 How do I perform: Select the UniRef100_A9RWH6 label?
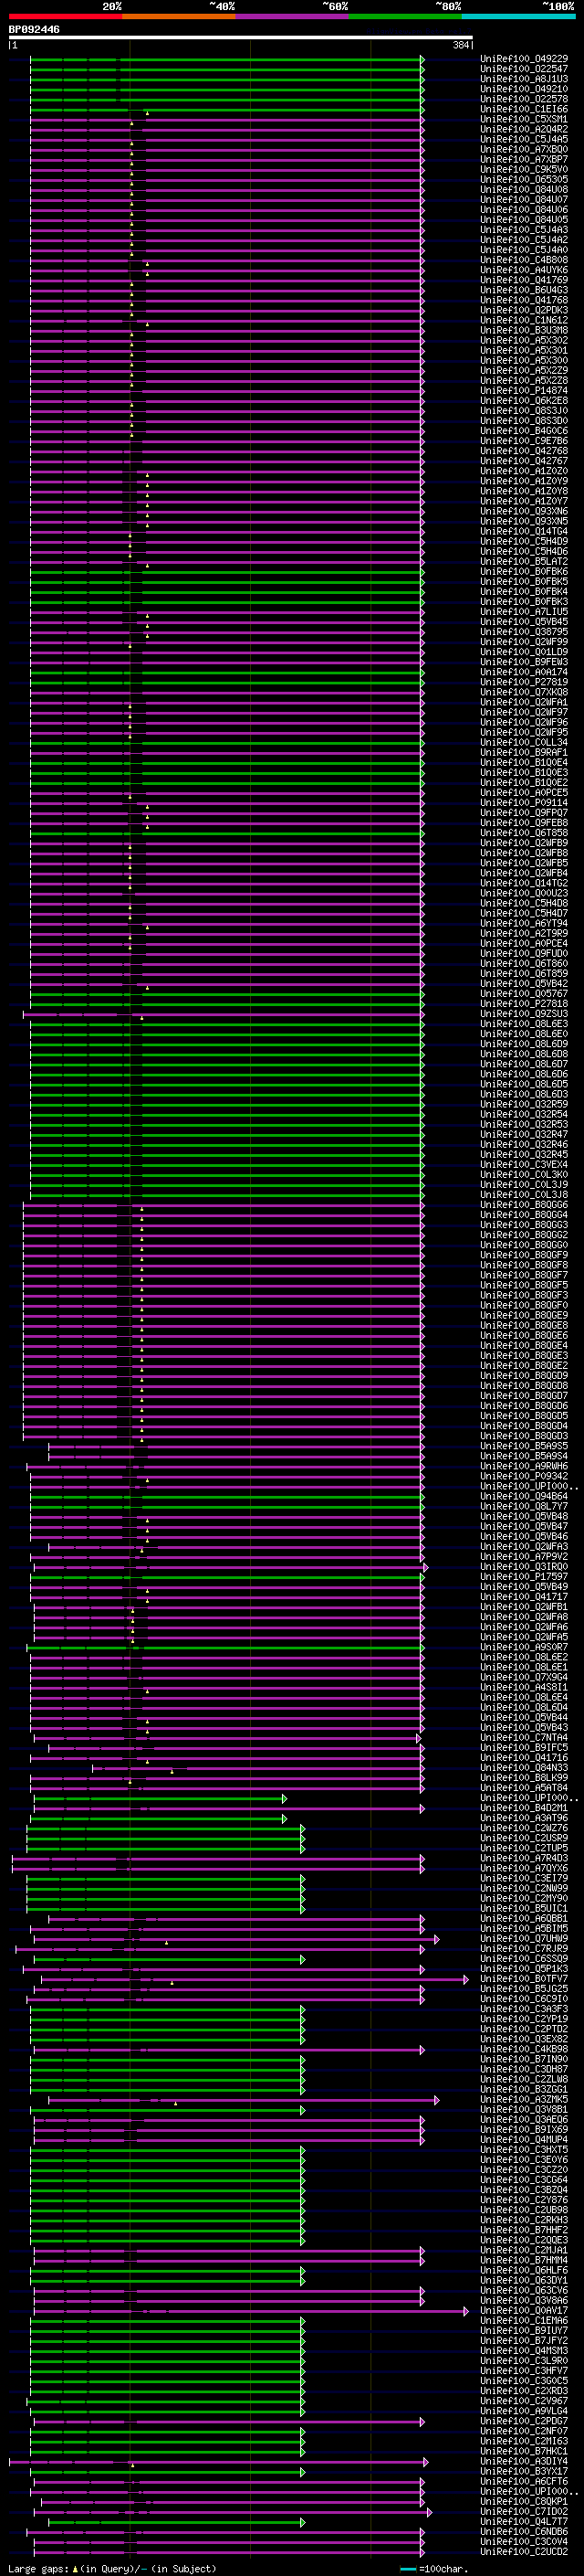tap(524, 1466)
